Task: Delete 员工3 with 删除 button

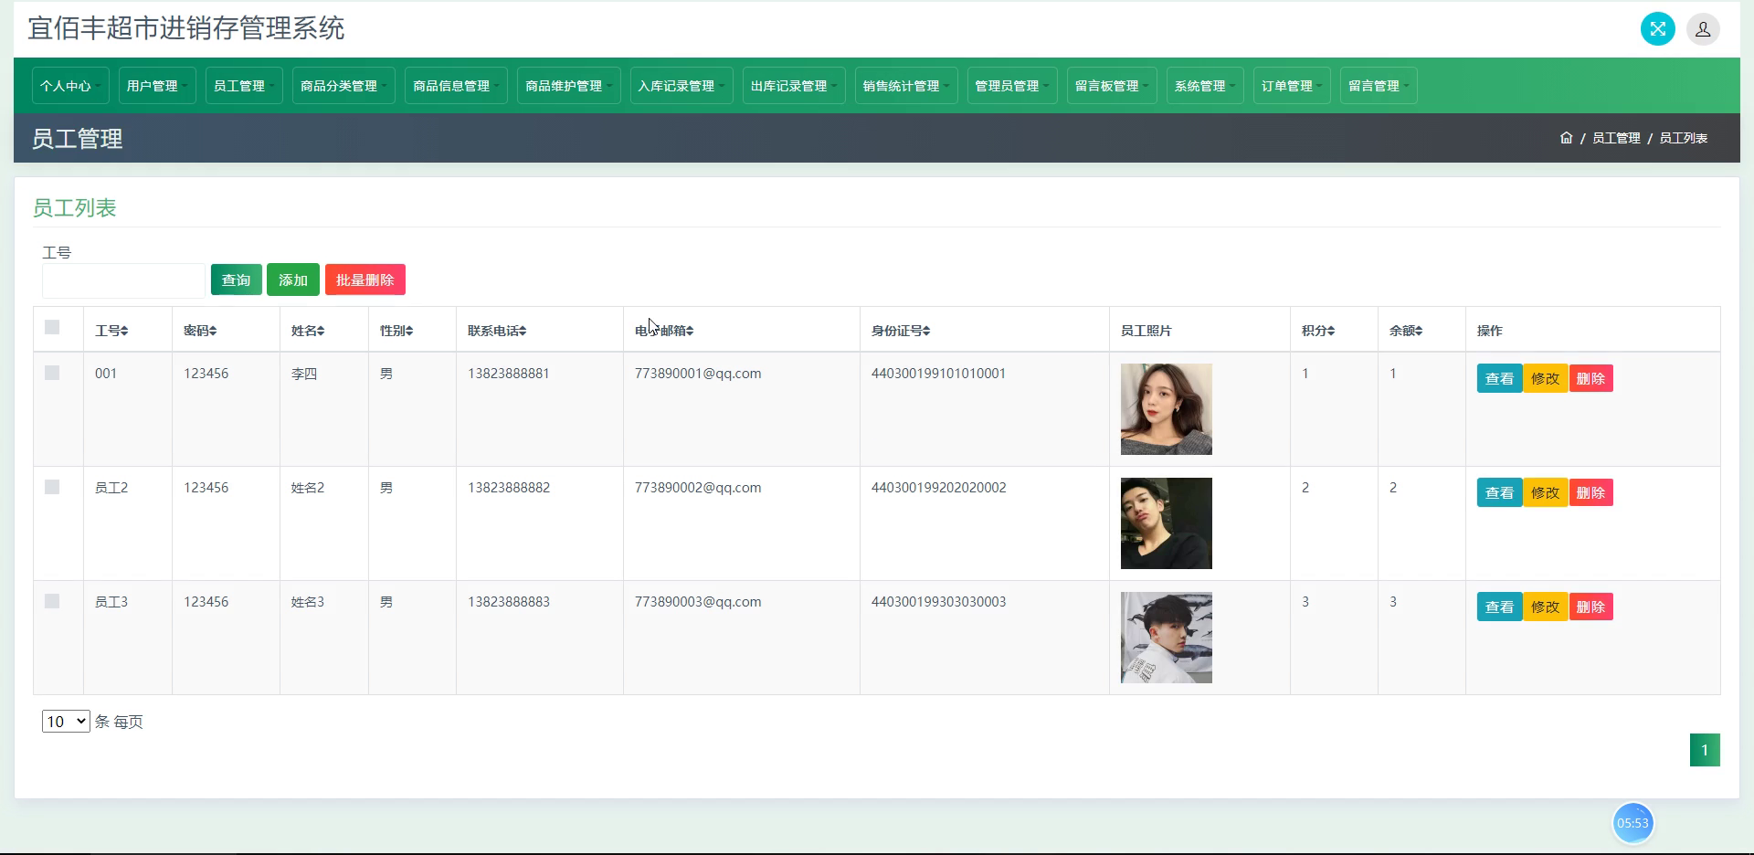Action: pyautogui.click(x=1591, y=607)
